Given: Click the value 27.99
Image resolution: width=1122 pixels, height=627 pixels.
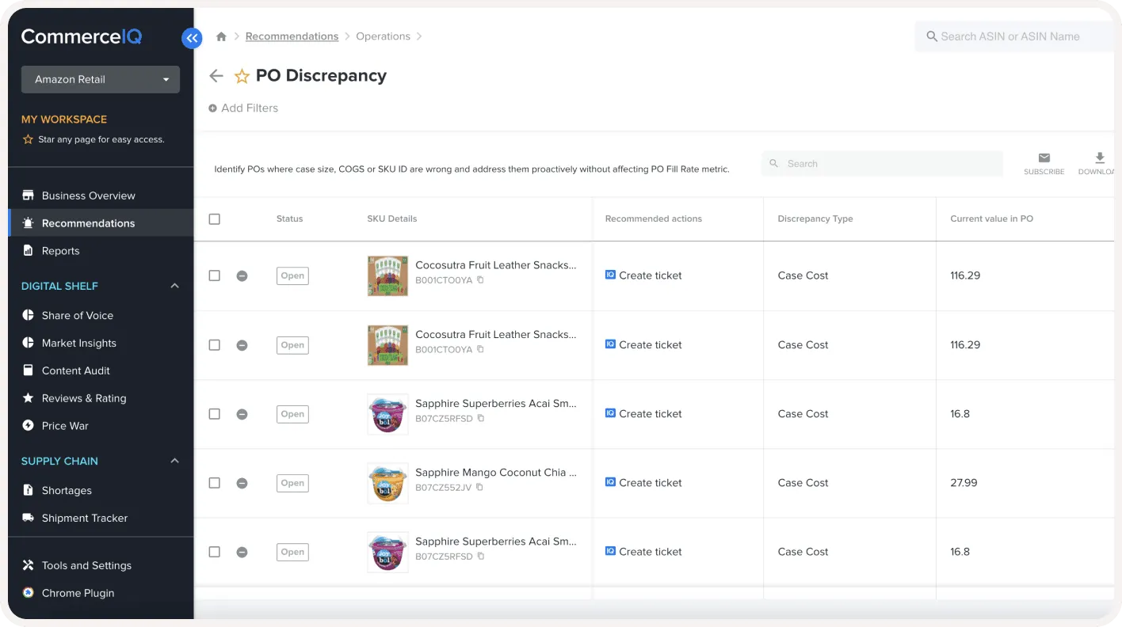Looking at the screenshot, I should [x=964, y=483].
